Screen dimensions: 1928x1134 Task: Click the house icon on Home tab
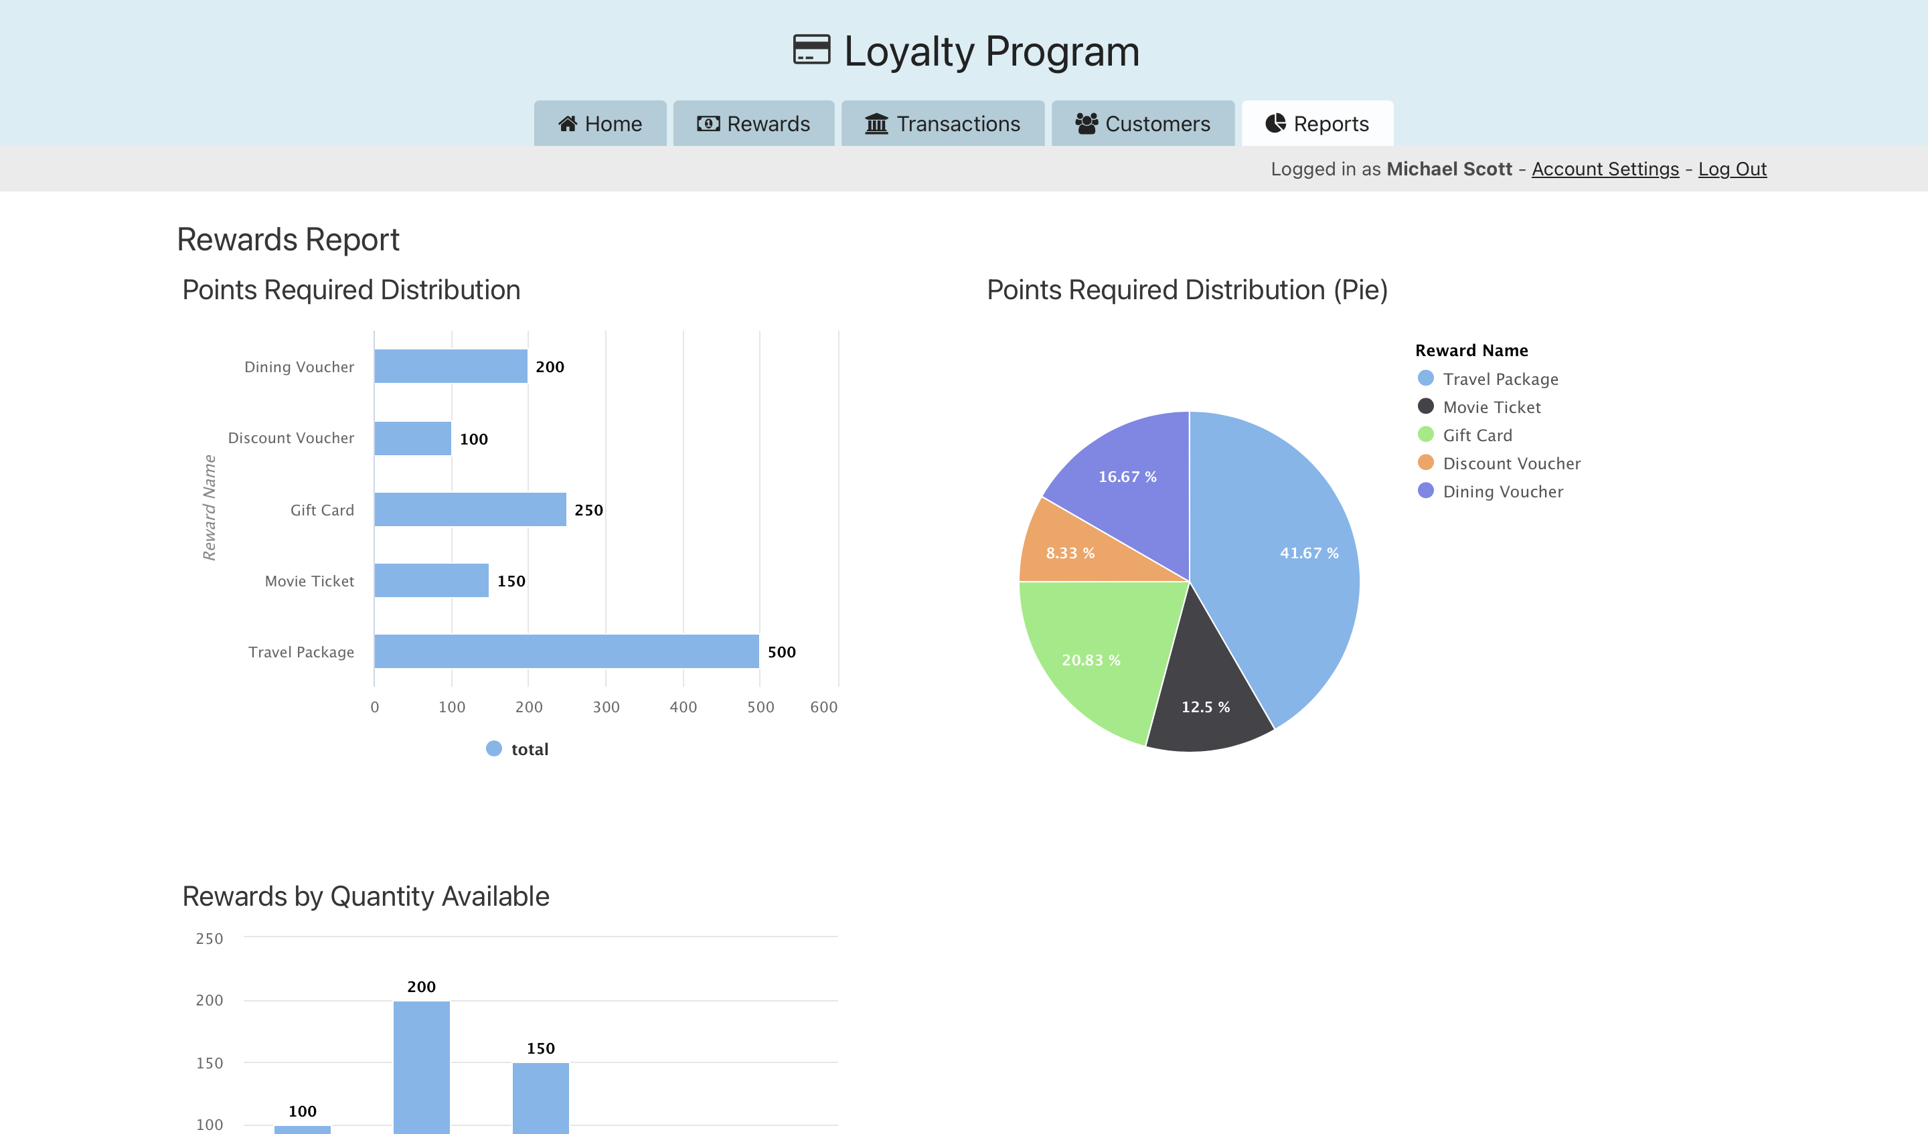(x=567, y=124)
